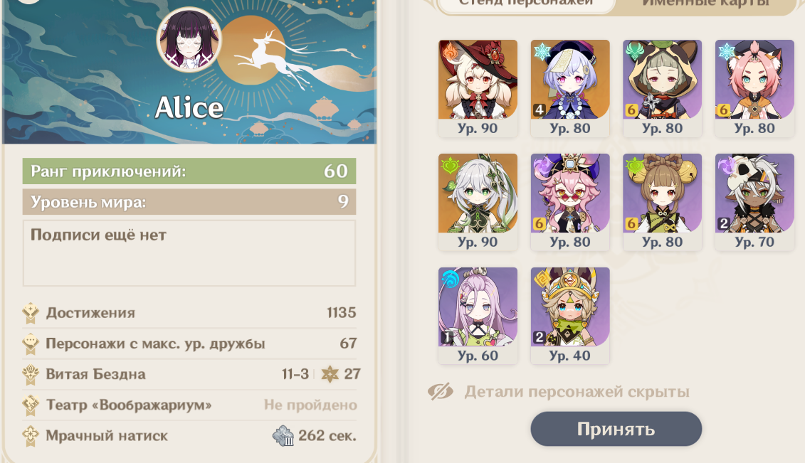The image size is (805, 463).
Task: Choose the pink-haired Cryo cat-ear character
Action: tap(754, 87)
